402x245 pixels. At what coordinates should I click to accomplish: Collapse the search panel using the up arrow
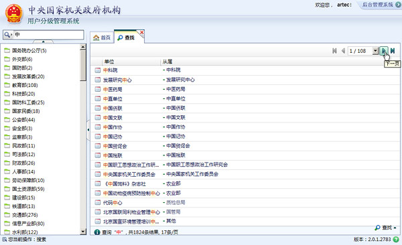[43, 42]
